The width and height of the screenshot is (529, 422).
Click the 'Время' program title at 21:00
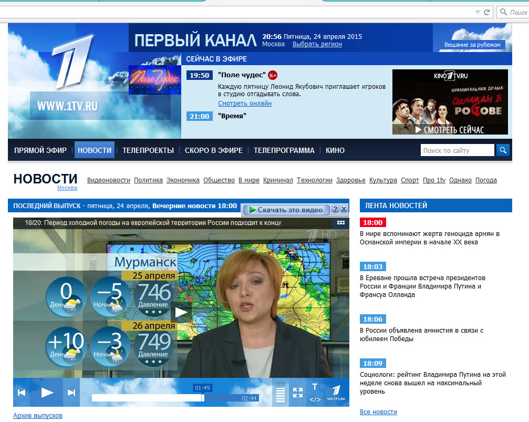click(232, 116)
